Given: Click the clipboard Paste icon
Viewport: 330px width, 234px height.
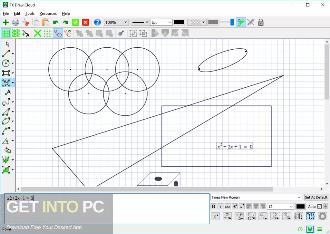Looking at the screenshot, I should coord(45,22).
